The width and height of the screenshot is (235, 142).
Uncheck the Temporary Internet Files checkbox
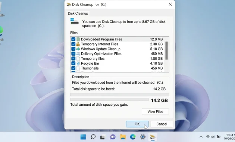(73, 44)
